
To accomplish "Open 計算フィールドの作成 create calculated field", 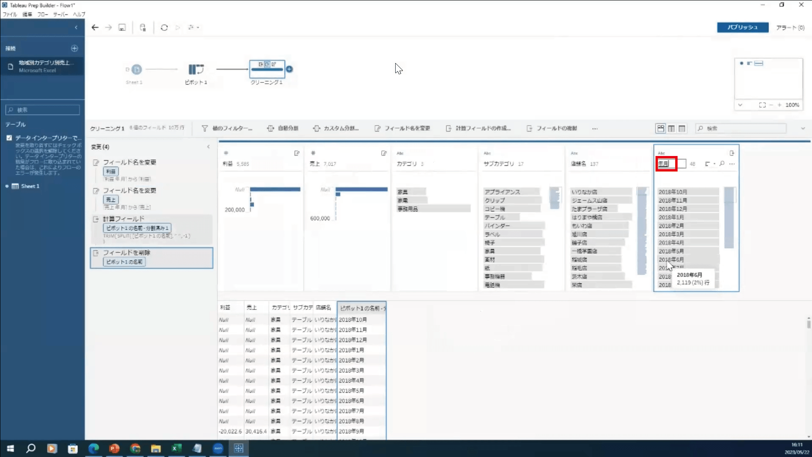I will [478, 128].
